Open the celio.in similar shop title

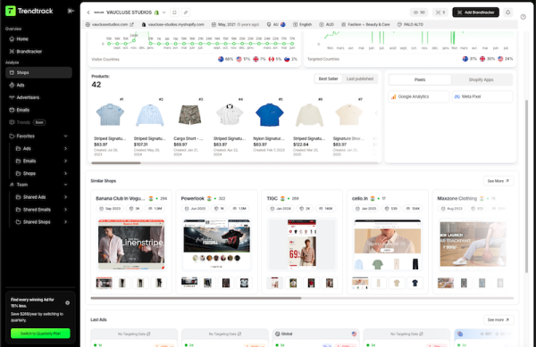[x=360, y=199]
